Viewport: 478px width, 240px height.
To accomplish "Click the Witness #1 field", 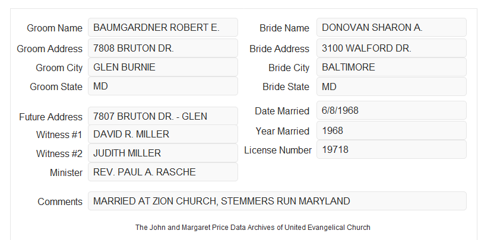I will [x=163, y=134].
